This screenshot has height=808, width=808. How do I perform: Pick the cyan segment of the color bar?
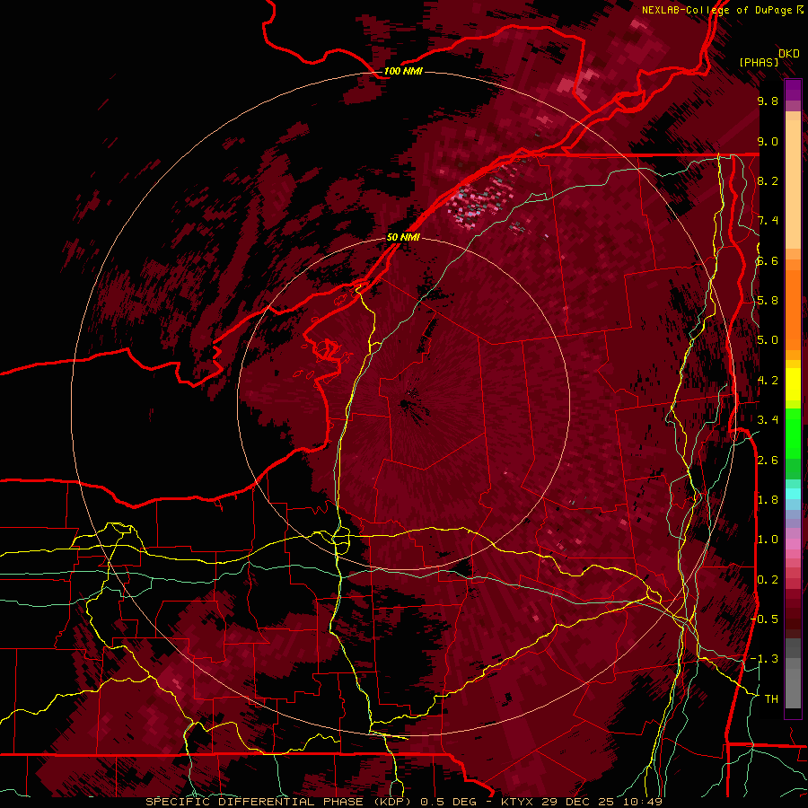pyautogui.click(x=793, y=494)
